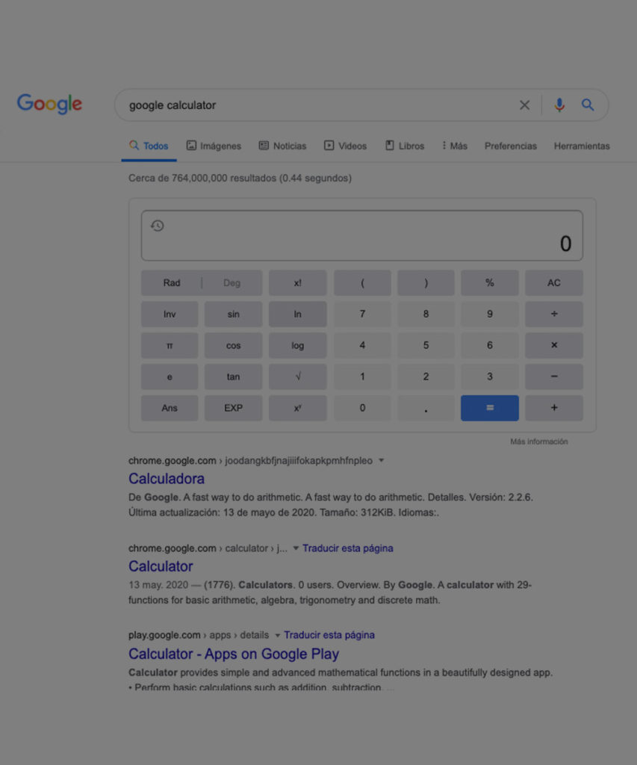Click the Más información link
This screenshot has width=637, height=765.
point(539,442)
